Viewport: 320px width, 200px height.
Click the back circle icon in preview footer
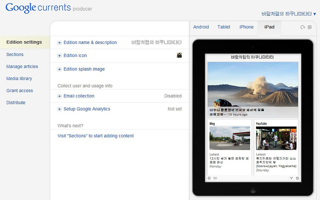tap(209, 178)
